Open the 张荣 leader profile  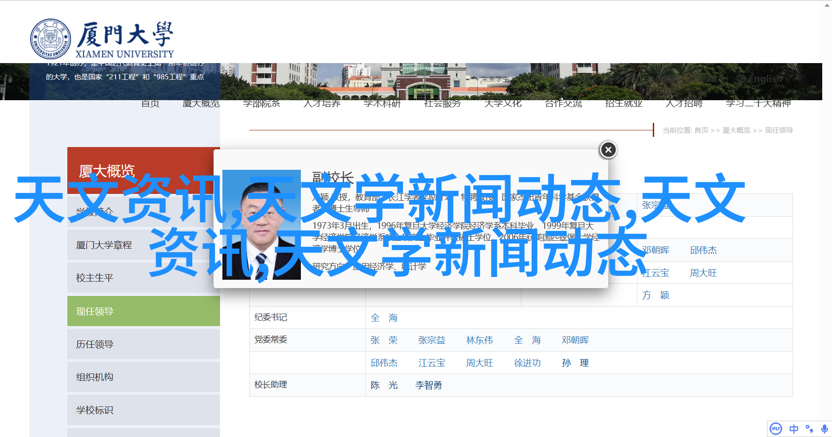click(x=384, y=340)
